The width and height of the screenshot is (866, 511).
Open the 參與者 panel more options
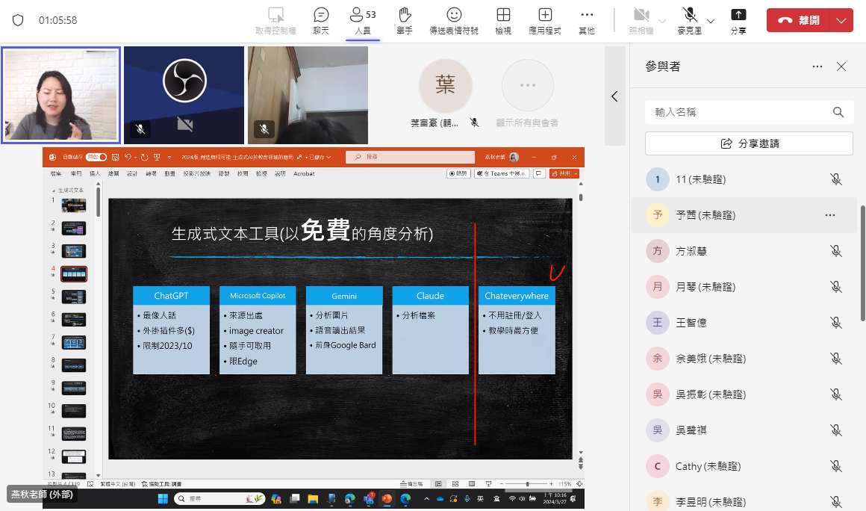[817, 66]
